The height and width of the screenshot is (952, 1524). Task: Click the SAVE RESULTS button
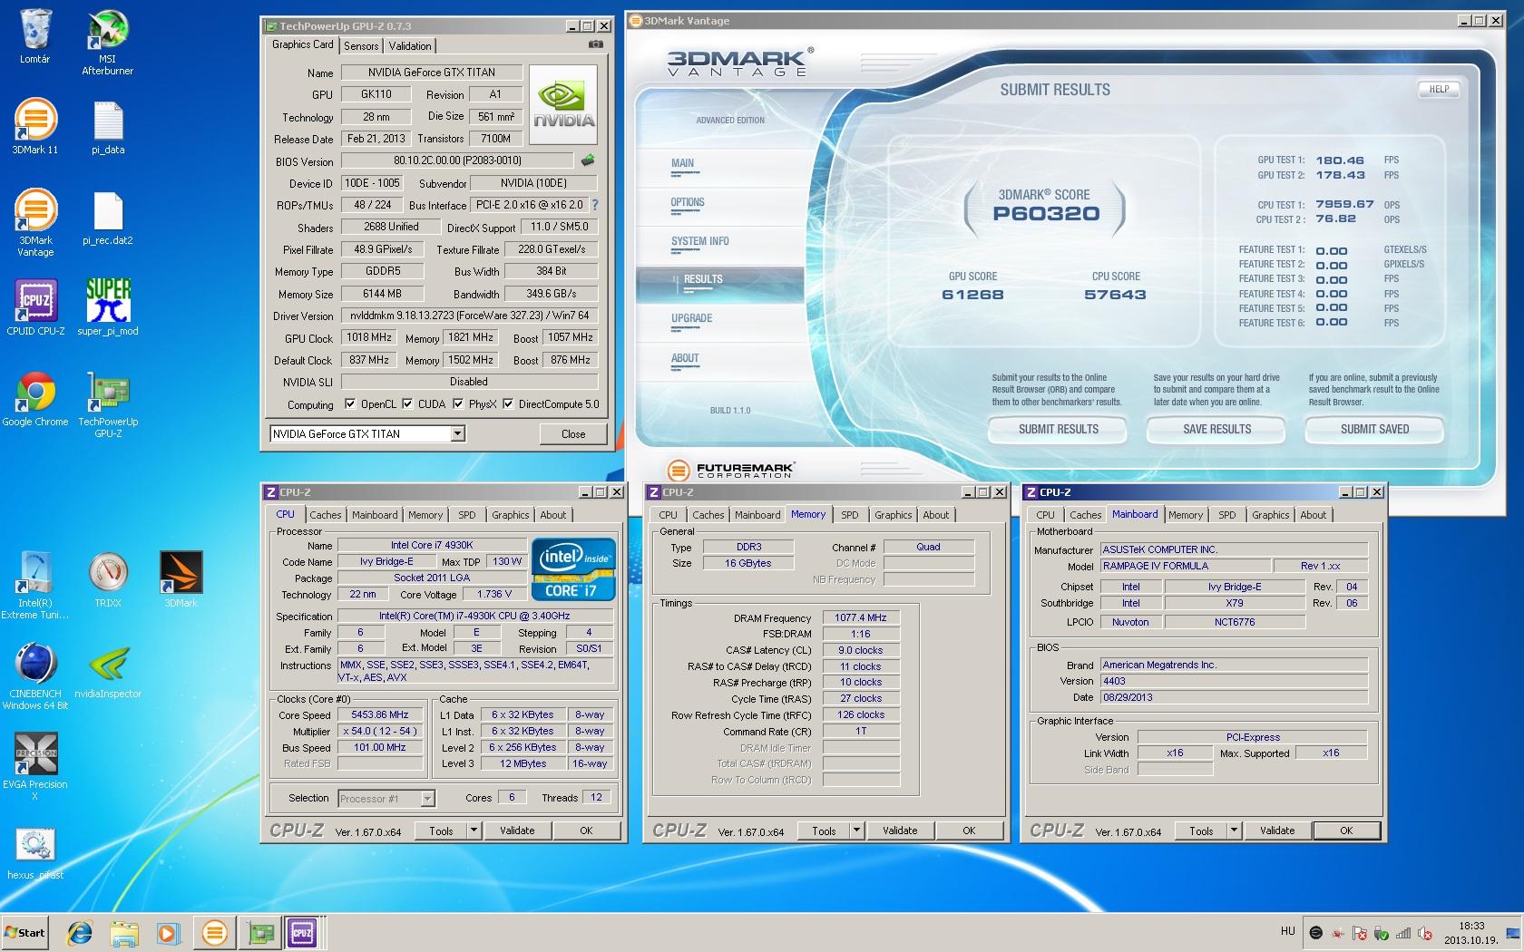coord(1216,430)
